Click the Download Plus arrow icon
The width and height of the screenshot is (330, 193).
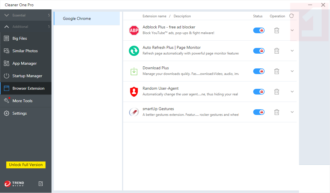tap(134, 72)
